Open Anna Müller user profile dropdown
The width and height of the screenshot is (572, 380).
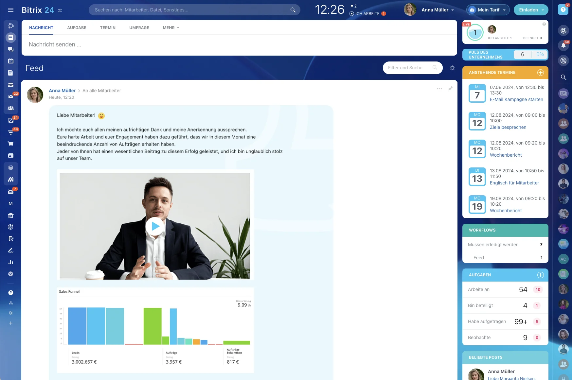pos(437,10)
